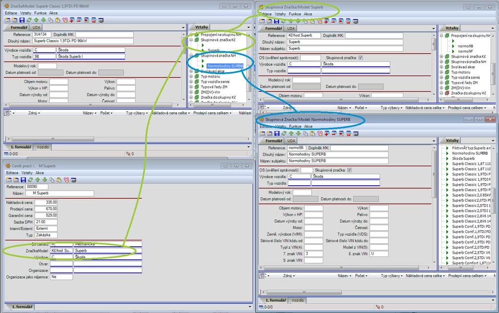Green up arrow in Normohodiny SUPERB toolbar

(x=291, y=133)
